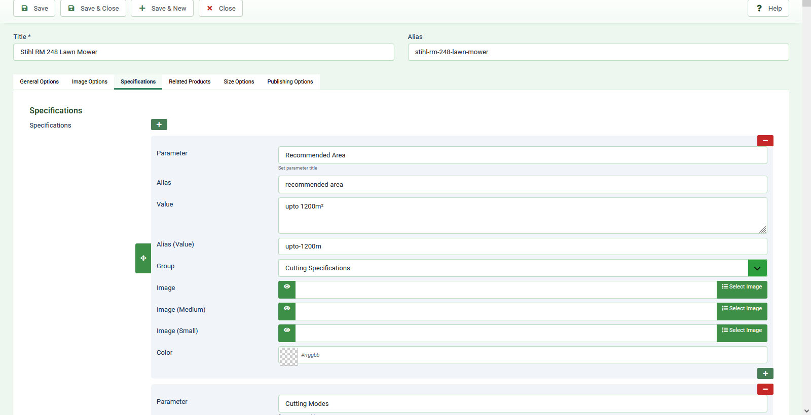Remove the Recommended Area specification row
This screenshot has height=415, width=811.
(x=765, y=141)
